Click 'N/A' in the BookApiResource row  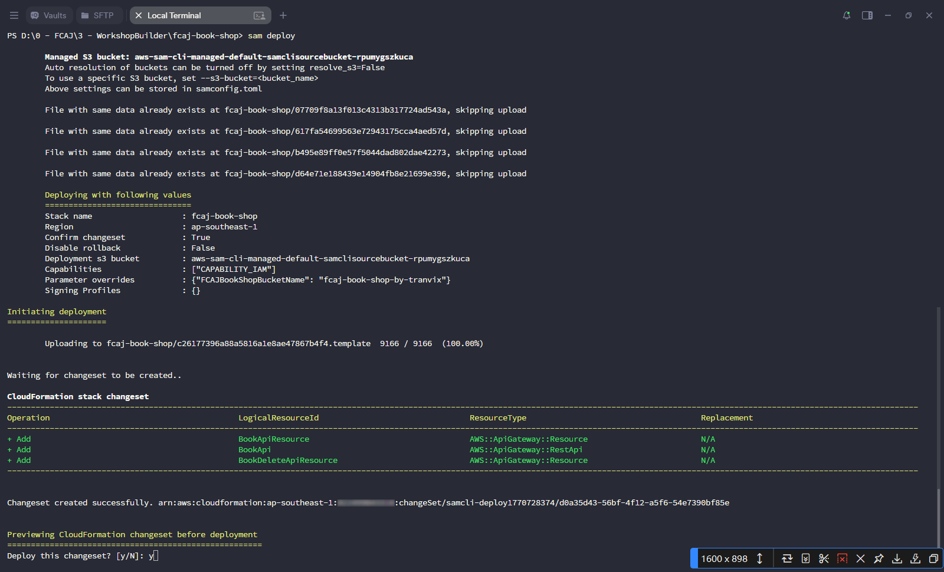pos(708,439)
